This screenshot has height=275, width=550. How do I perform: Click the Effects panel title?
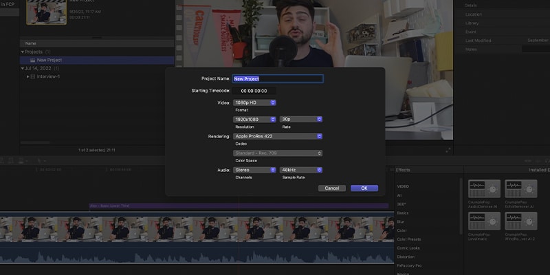[x=403, y=170]
